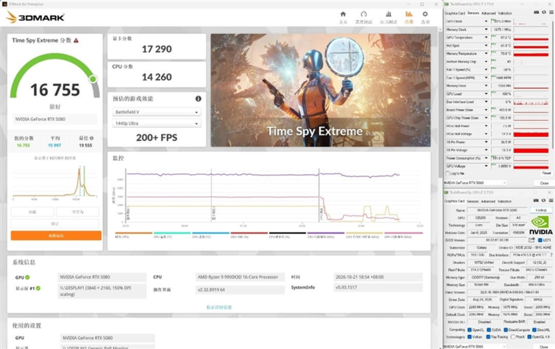Click the info icon next to best score
Screen dimensions: 555x349
point(91,138)
